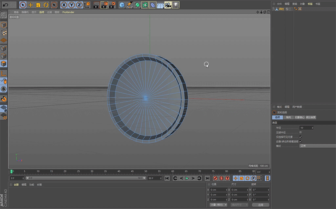Screen dimensions: 336x209
Task: Select Polygons mode cube icon
Action: (x=4, y=64)
